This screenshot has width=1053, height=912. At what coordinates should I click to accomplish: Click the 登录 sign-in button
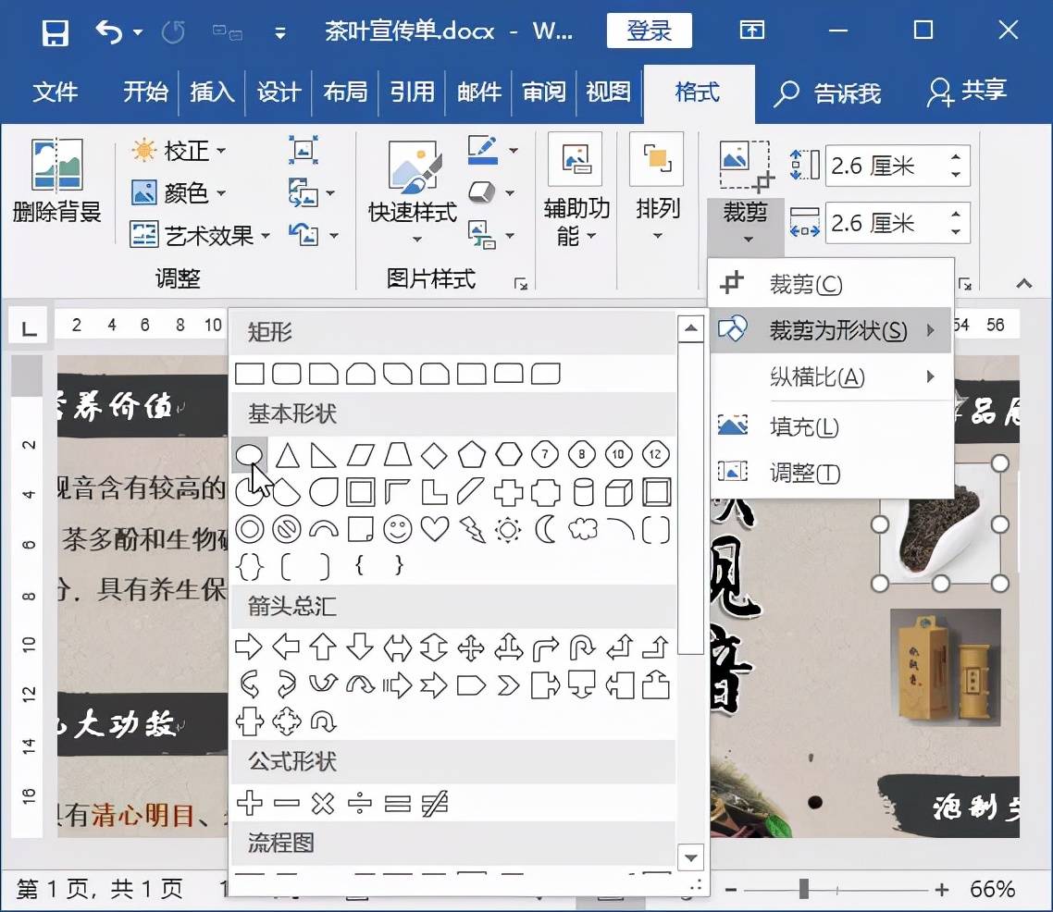(650, 31)
